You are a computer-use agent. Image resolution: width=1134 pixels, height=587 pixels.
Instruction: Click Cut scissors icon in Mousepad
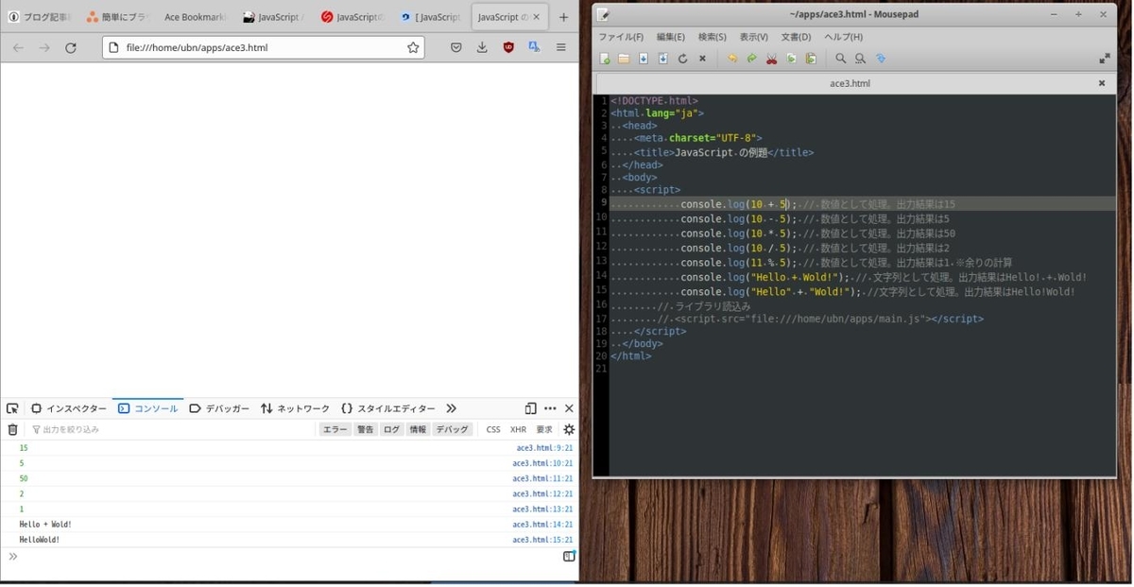pos(771,59)
